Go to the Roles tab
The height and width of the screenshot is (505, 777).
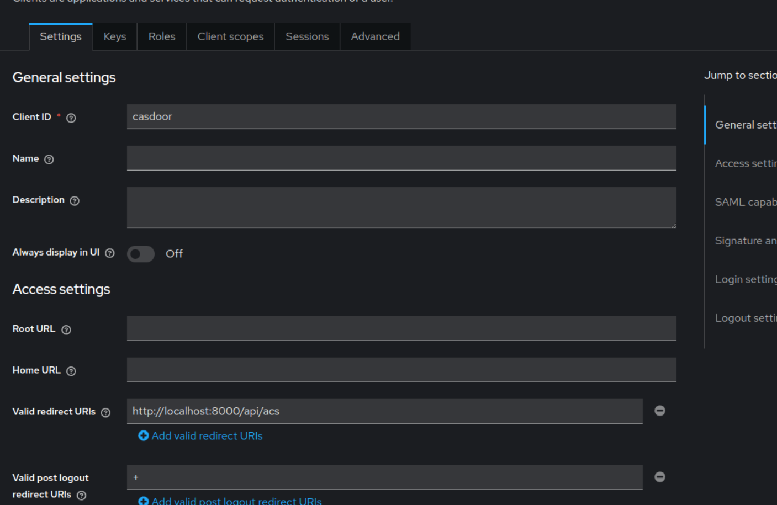tap(162, 36)
